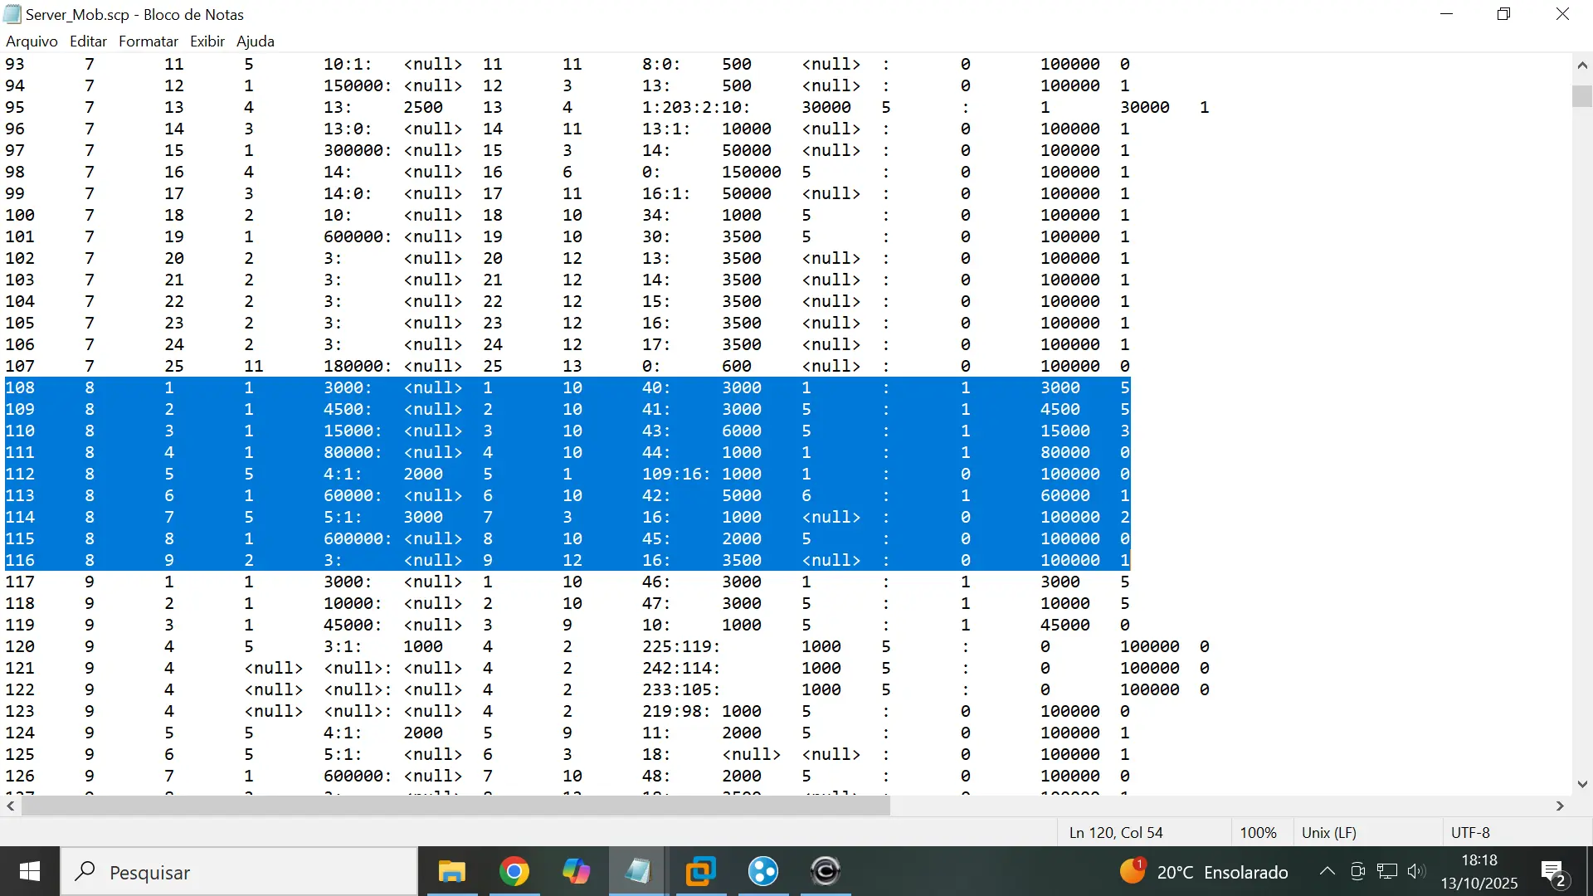This screenshot has width=1593, height=896.
Task: Open the blue circular dotted taskbar app
Action: click(763, 871)
